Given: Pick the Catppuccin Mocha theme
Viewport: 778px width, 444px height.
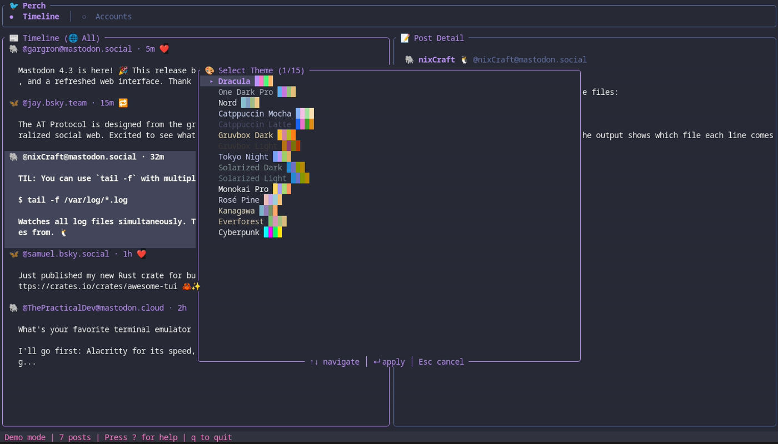Looking at the screenshot, I should pyautogui.click(x=255, y=114).
